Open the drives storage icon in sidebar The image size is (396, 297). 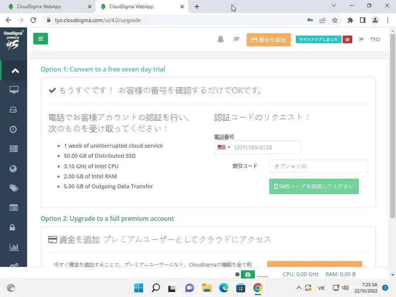[13, 109]
